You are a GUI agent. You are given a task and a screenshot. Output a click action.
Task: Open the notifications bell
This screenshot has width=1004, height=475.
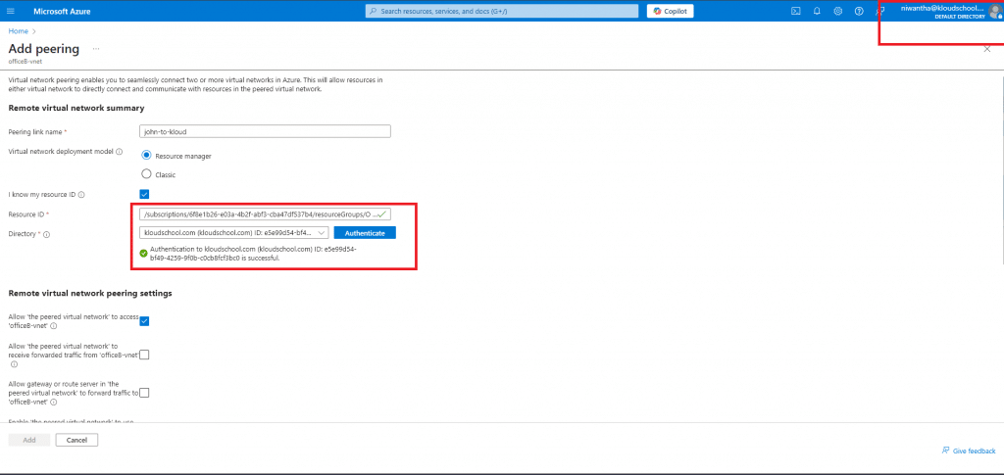pos(817,11)
